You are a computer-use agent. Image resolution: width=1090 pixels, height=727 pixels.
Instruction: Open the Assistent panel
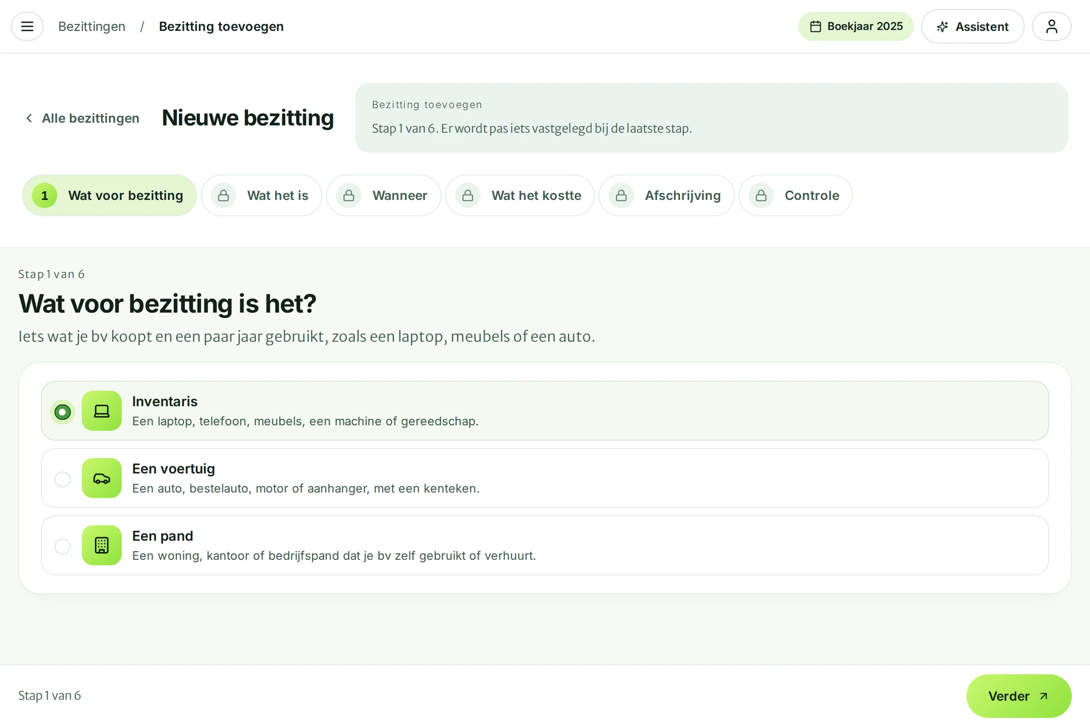972,26
